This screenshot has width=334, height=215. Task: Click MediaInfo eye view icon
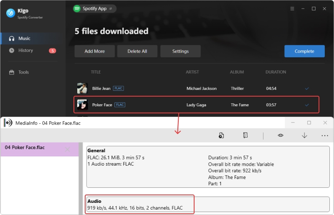click(281, 135)
